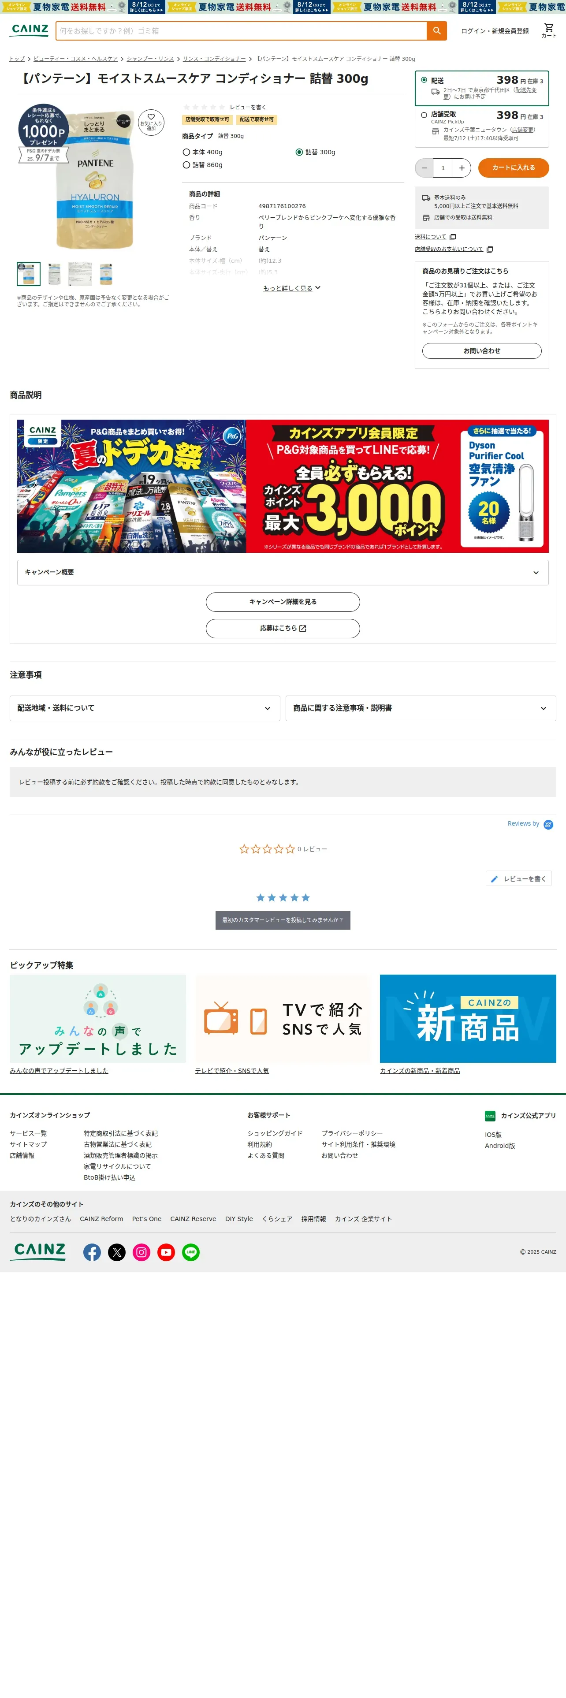The width and height of the screenshot is (566, 1698).
Task: Click the orange search magnifier button
Action: click(x=436, y=31)
